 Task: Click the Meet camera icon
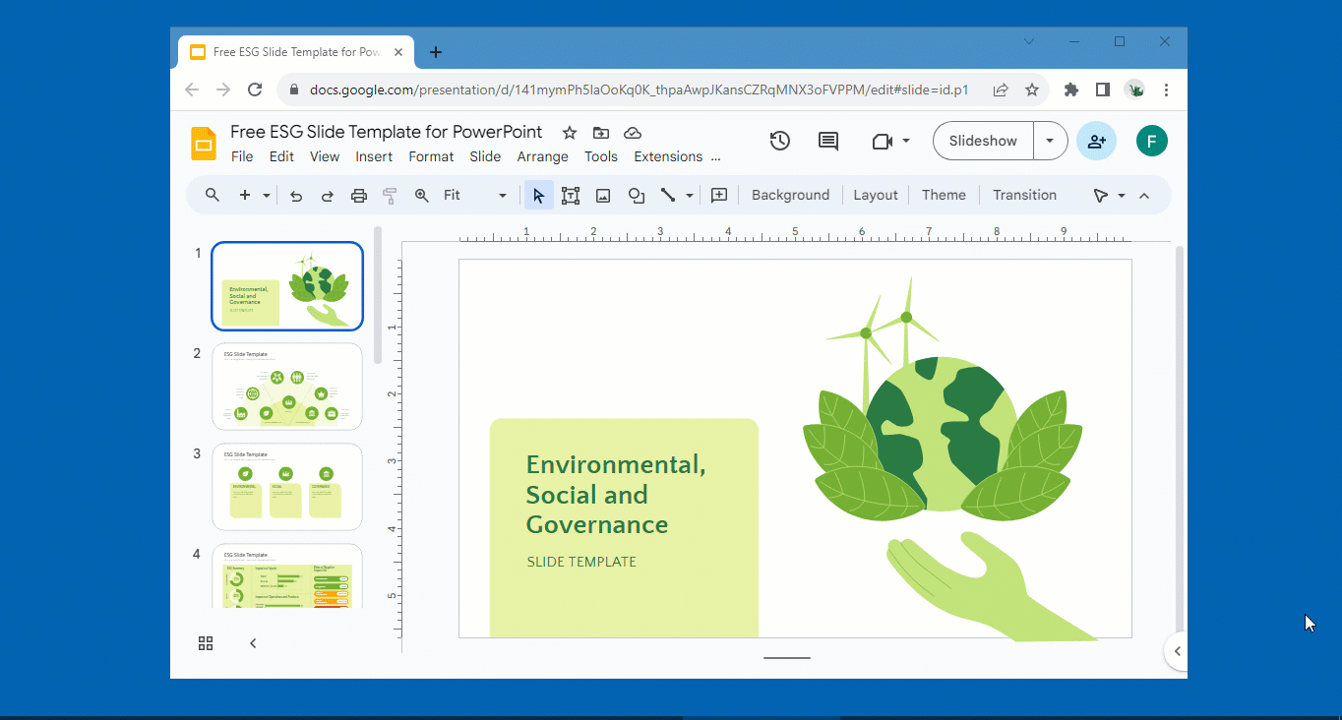[884, 141]
